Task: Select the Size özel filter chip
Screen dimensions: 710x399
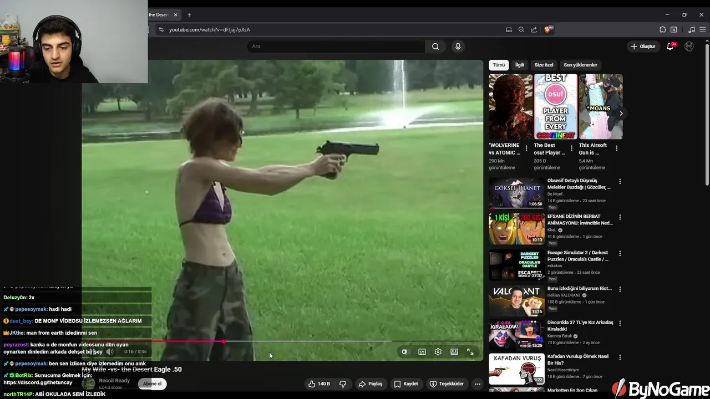Action: [544, 65]
